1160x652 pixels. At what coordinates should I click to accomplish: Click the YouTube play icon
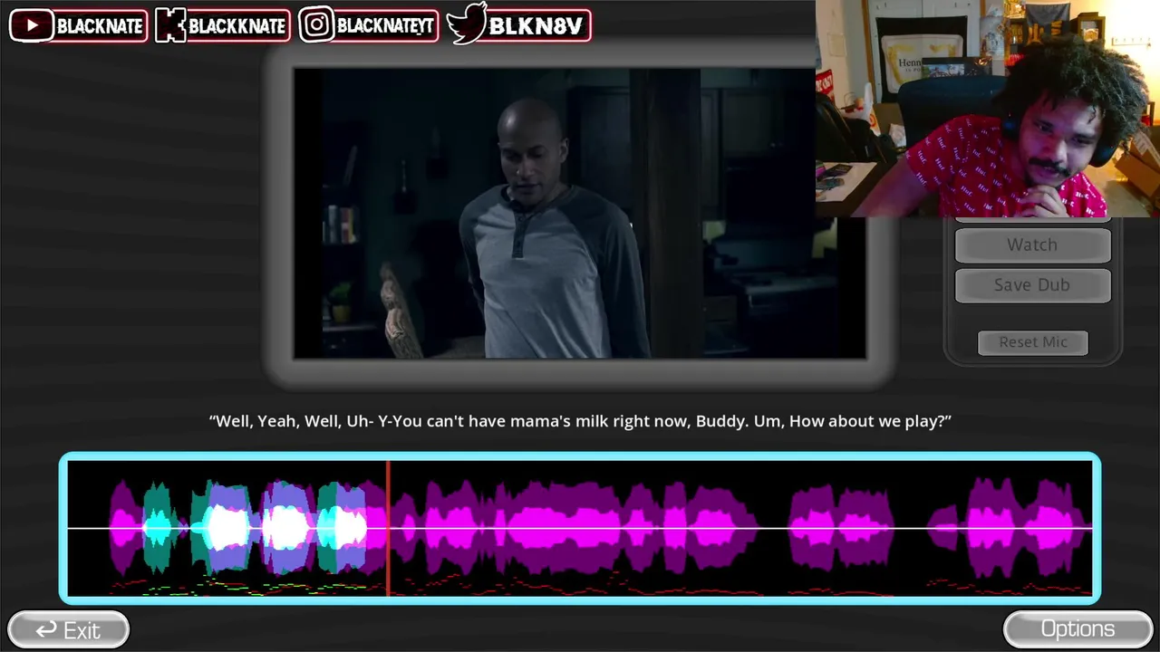point(33,25)
